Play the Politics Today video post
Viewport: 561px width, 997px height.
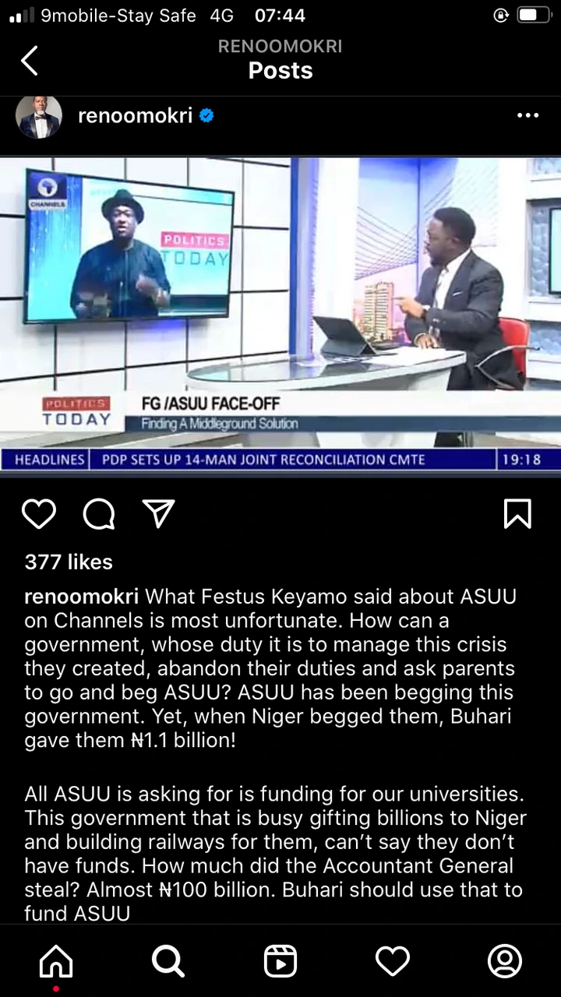click(280, 315)
